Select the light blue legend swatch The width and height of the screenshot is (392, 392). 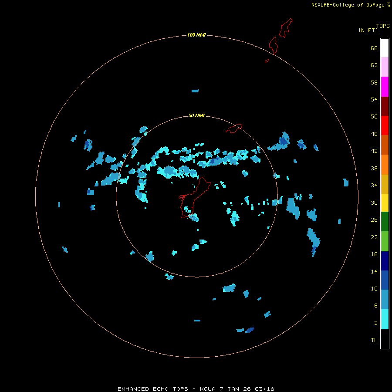point(385,300)
